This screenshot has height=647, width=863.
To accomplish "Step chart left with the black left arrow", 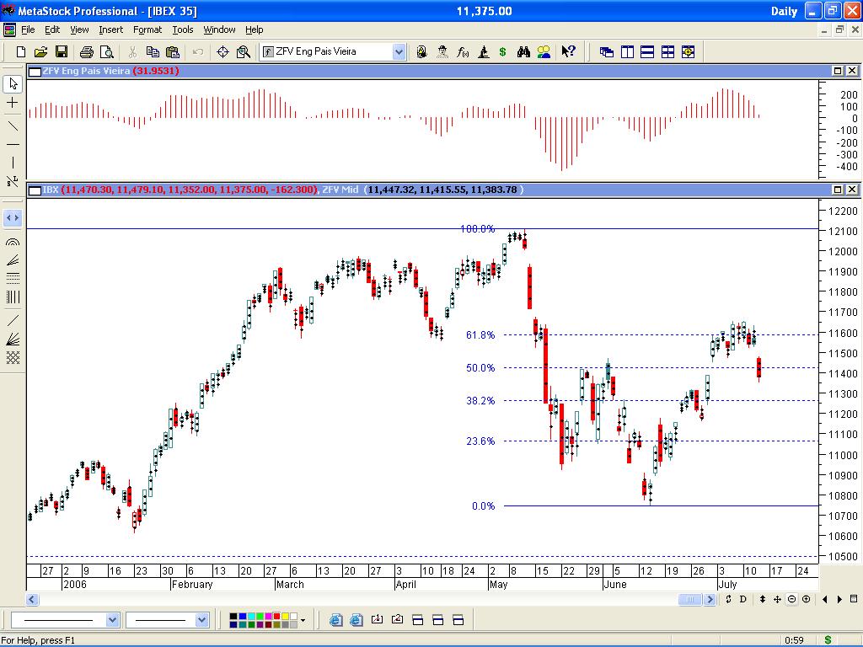I will (824, 599).
